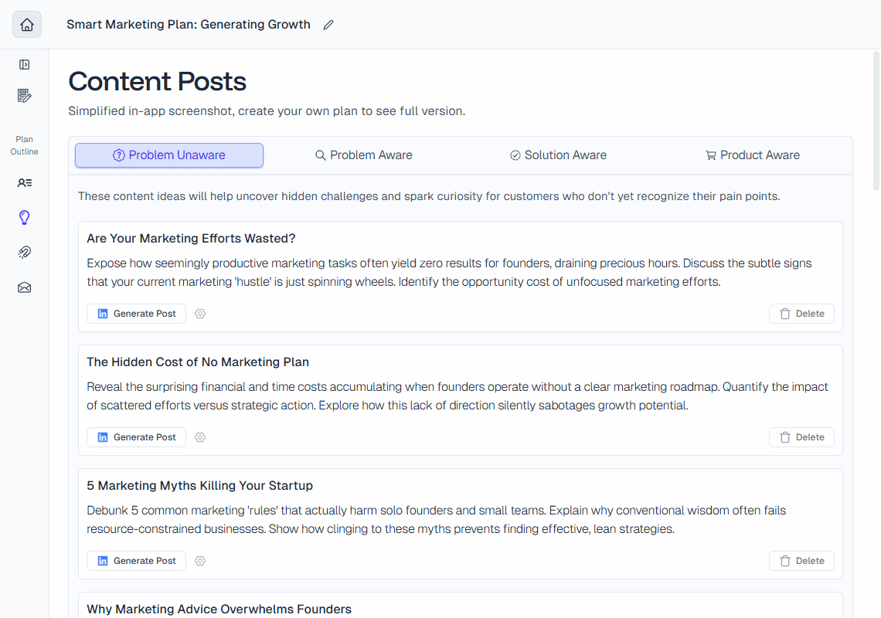Click the Content Posts heading
The width and height of the screenshot is (881, 618).
point(158,81)
